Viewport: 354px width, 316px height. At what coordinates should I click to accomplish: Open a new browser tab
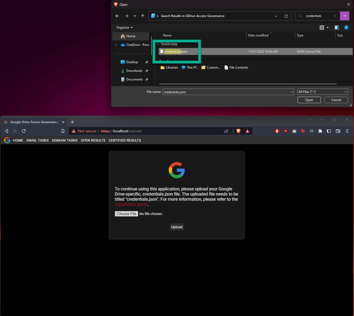72,122
